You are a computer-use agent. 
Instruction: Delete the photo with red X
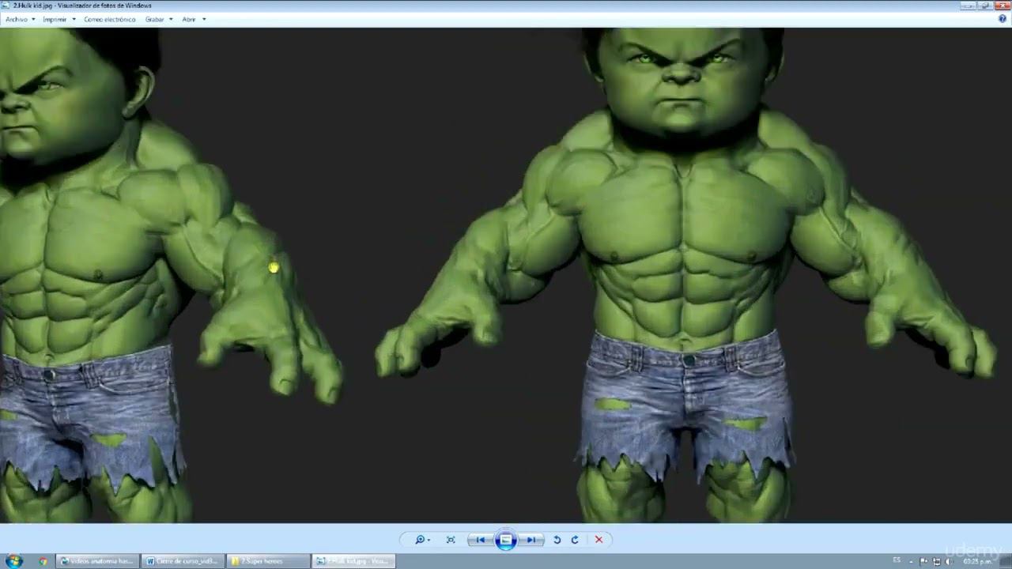coord(599,540)
